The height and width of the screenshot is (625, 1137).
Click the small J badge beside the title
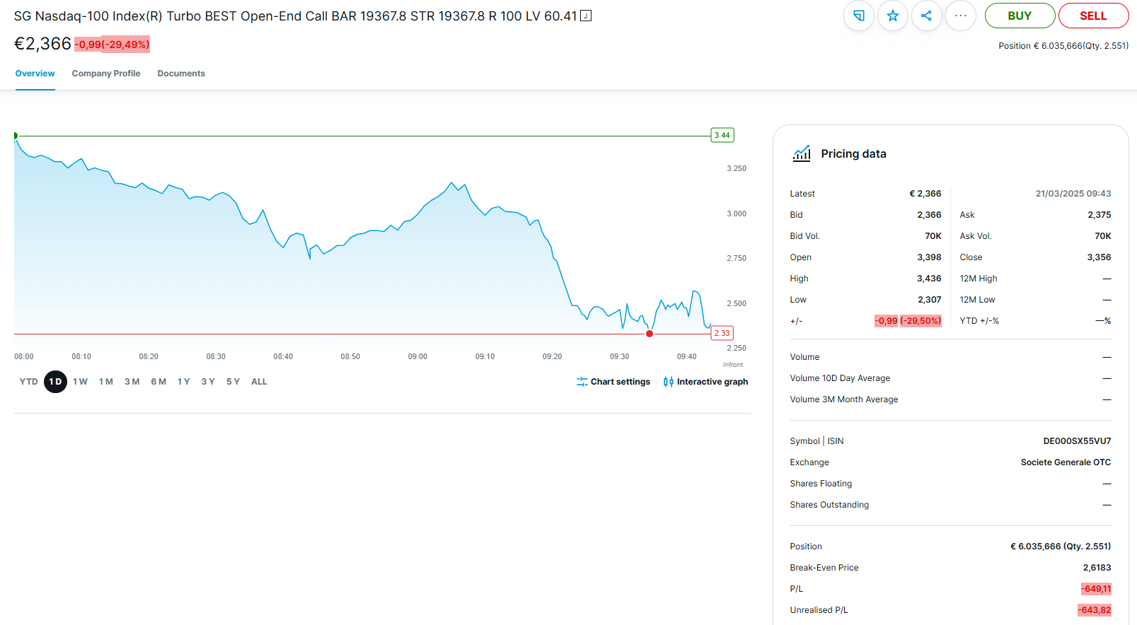click(586, 16)
